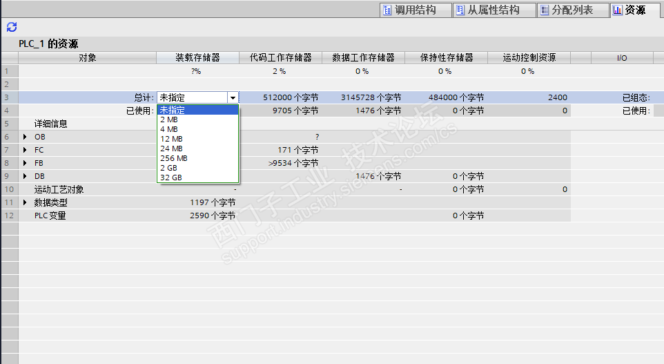The width and height of the screenshot is (664, 364).
Task: Select the 运动工艺对象 row label
Action: 59,189
